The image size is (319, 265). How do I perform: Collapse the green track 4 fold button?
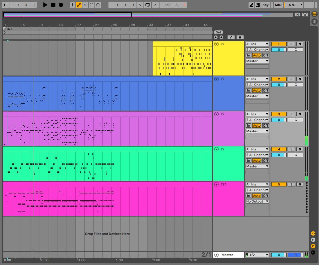tap(216, 149)
